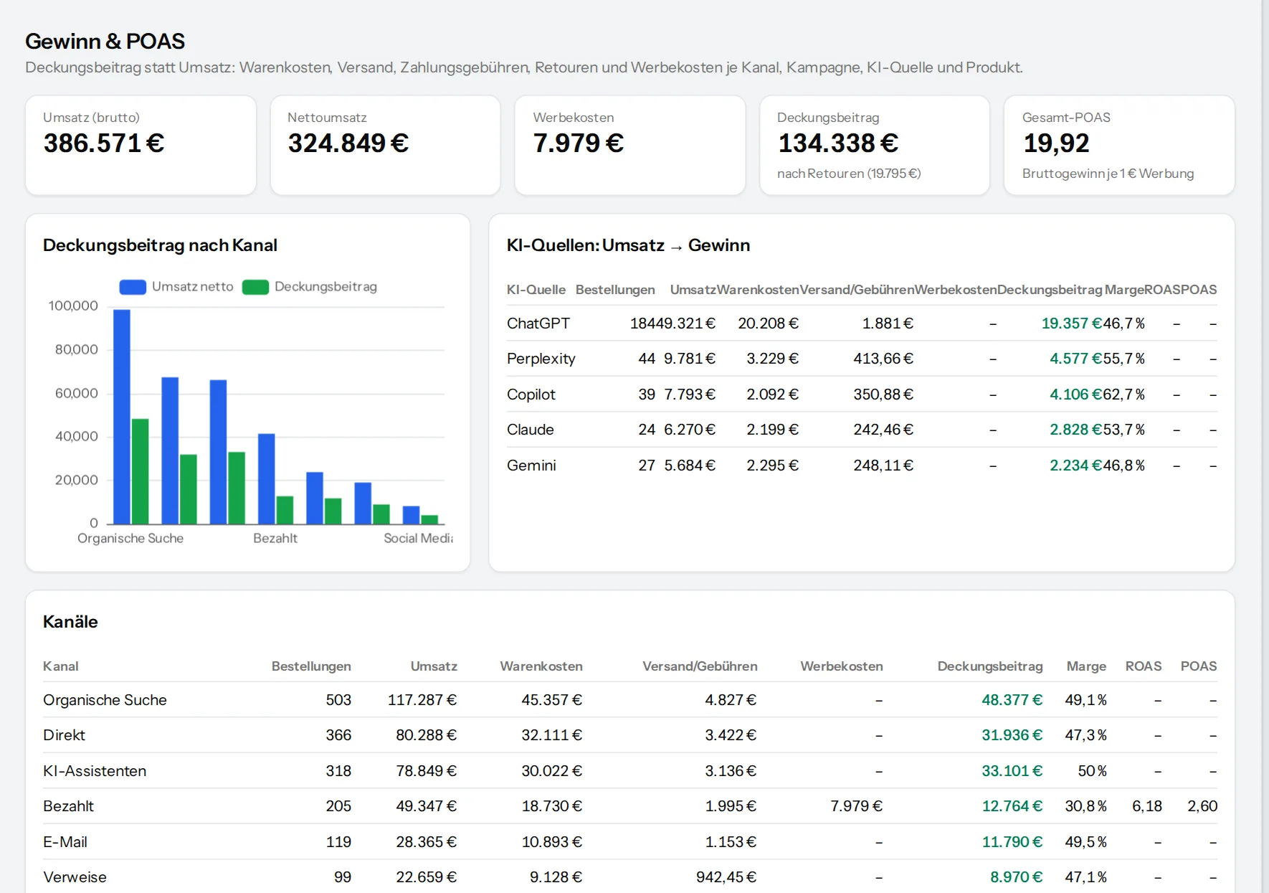Click Organische Suche Deckungsbeitrag 48.377 €

[1012, 700]
